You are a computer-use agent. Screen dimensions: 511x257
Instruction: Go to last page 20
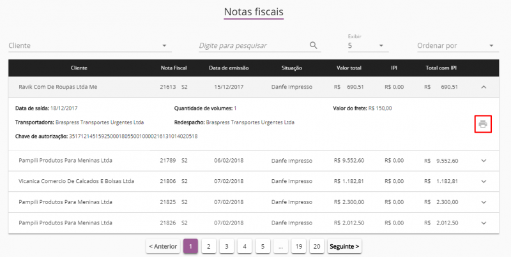pos(316,246)
